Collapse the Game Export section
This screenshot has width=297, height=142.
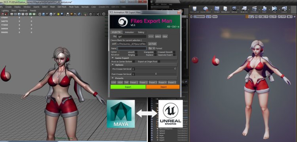tap(113, 58)
